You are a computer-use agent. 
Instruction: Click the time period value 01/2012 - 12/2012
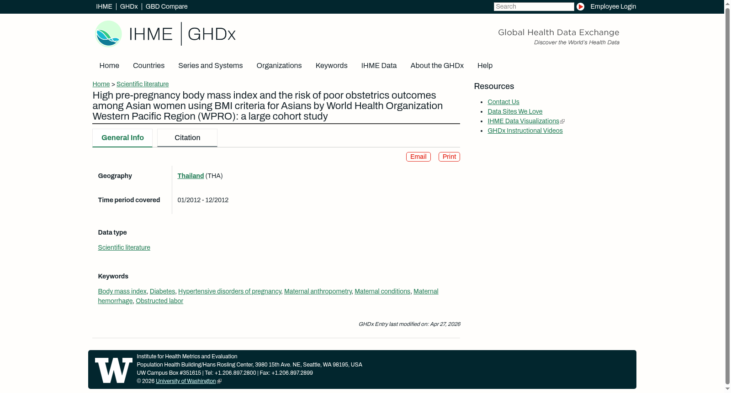[x=203, y=200]
